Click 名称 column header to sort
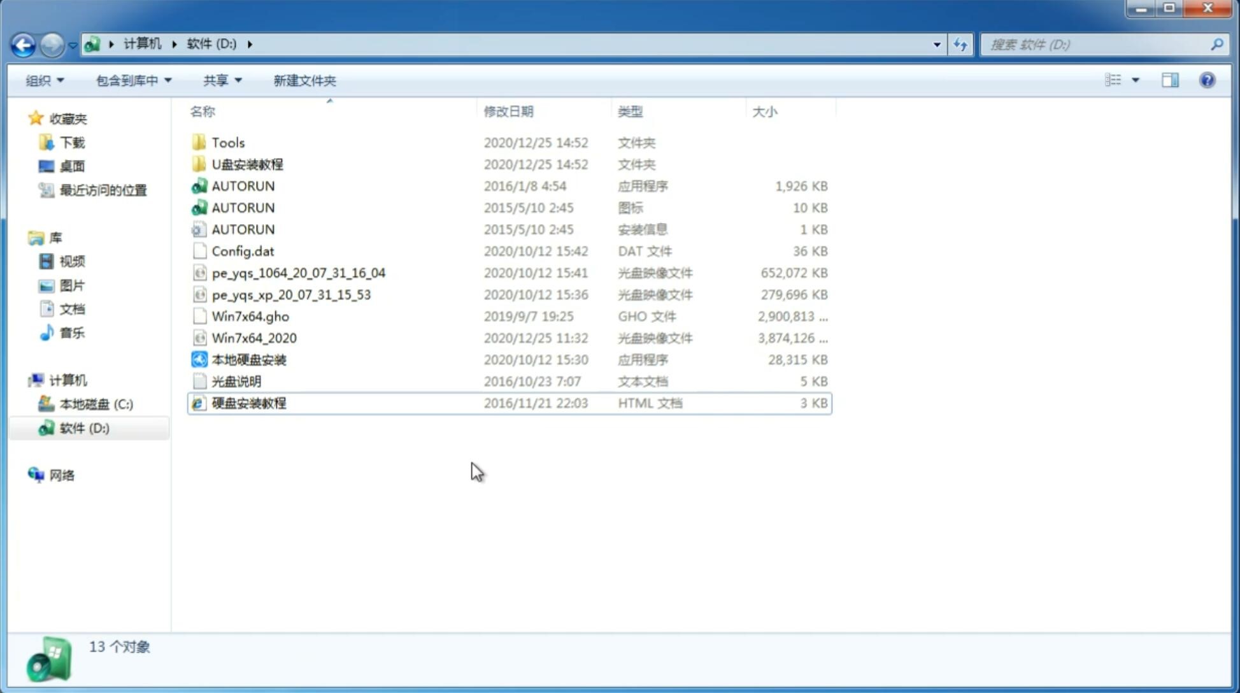The width and height of the screenshot is (1240, 693). [203, 111]
